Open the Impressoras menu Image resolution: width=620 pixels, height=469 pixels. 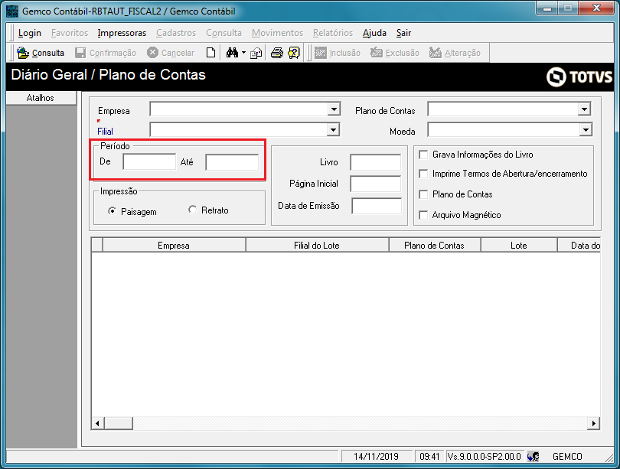pos(122,33)
